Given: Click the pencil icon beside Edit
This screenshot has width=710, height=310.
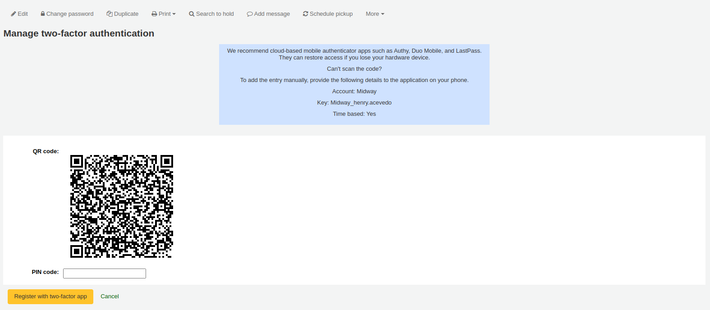Looking at the screenshot, I should click(14, 14).
